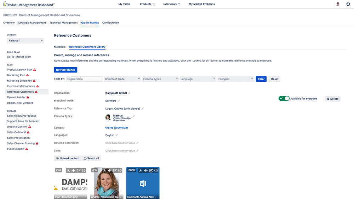
Task: Switch to the Strategic Management tab
Action: (32, 23)
